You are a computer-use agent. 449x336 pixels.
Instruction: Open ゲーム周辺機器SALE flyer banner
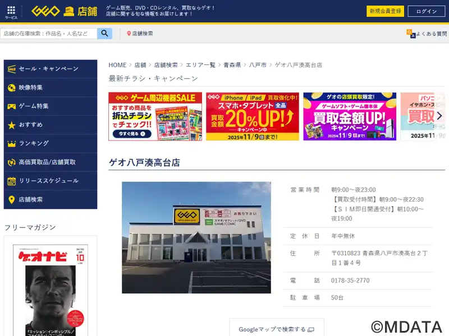point(155,116)
